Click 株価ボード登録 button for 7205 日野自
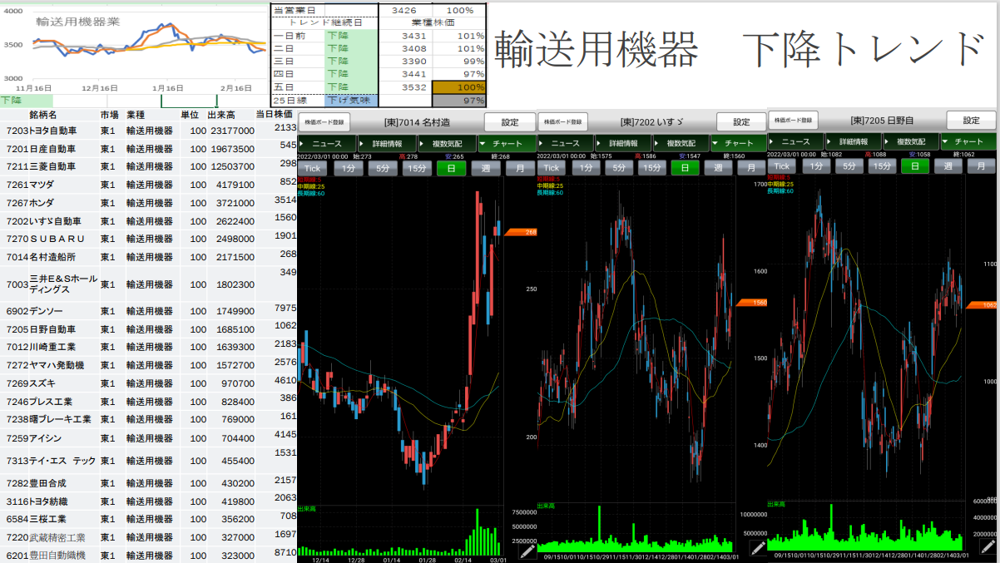 pyautogui.click(x=794, y=121)
